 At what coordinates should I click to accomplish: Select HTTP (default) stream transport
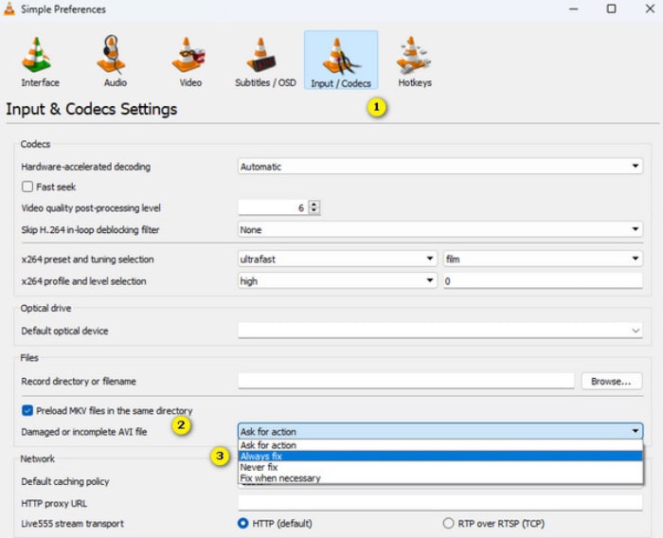tap(242, 523)
